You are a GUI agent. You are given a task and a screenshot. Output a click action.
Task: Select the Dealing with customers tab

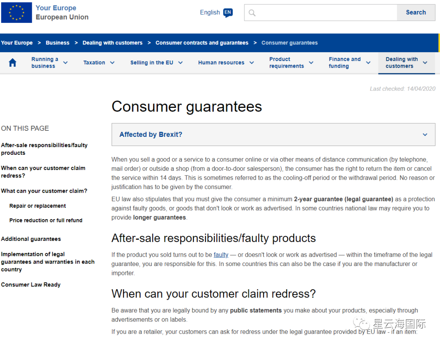click(x=406, y=63)
